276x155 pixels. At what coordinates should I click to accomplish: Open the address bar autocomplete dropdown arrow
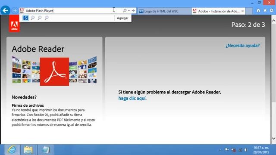tap(129, 11)
